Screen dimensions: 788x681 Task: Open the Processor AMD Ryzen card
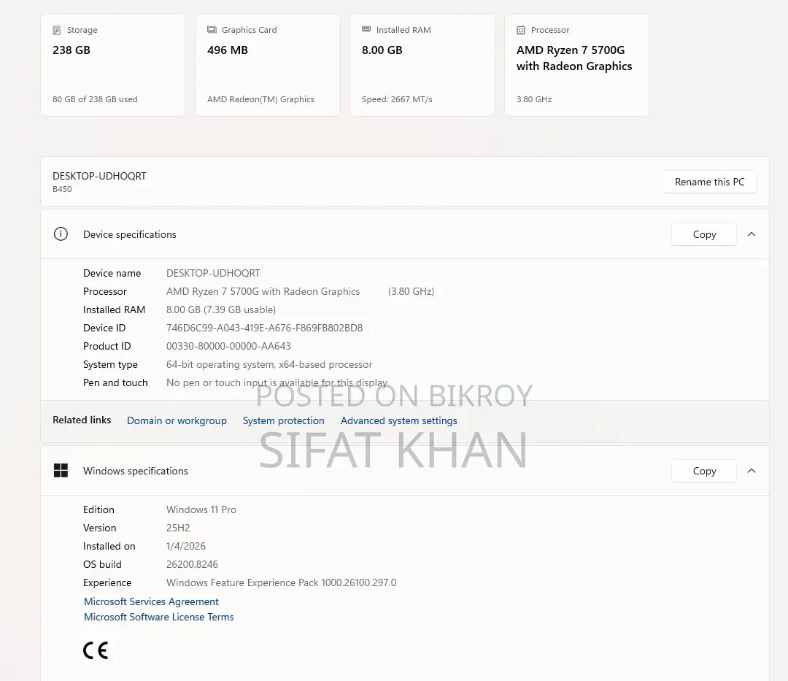577,65
